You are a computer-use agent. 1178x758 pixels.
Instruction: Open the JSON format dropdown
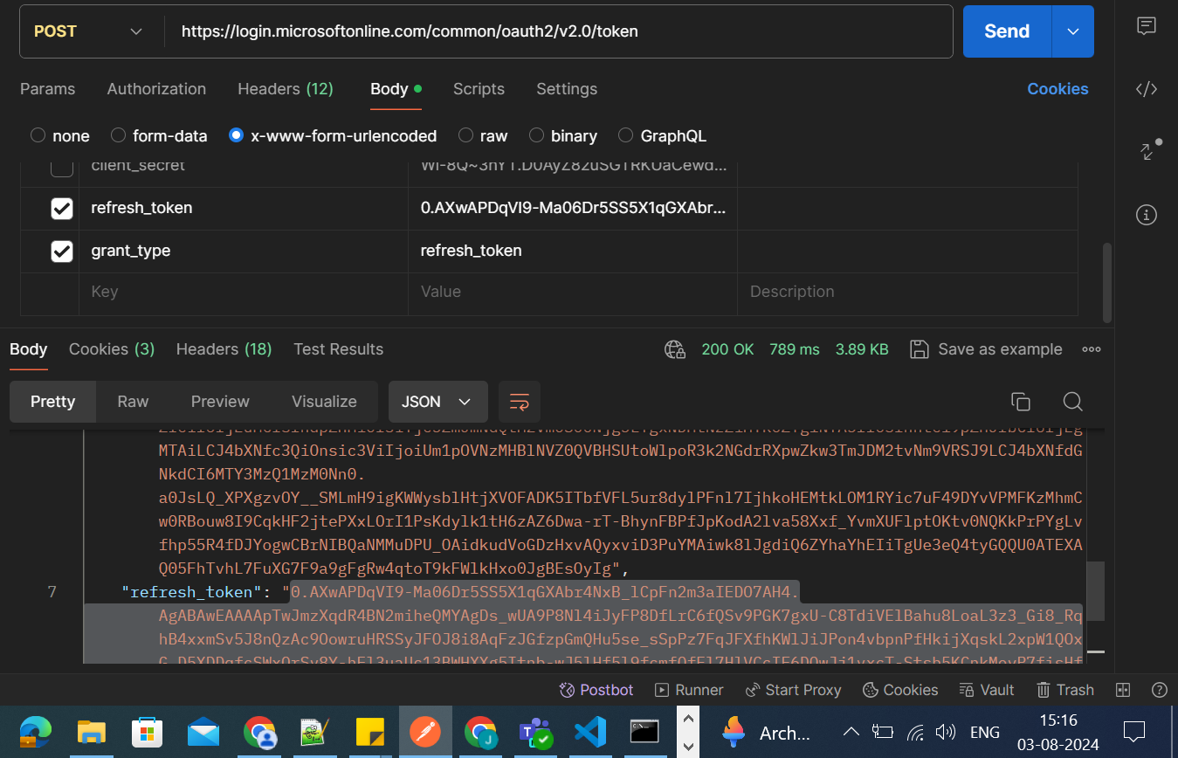(x=437, y=402)
